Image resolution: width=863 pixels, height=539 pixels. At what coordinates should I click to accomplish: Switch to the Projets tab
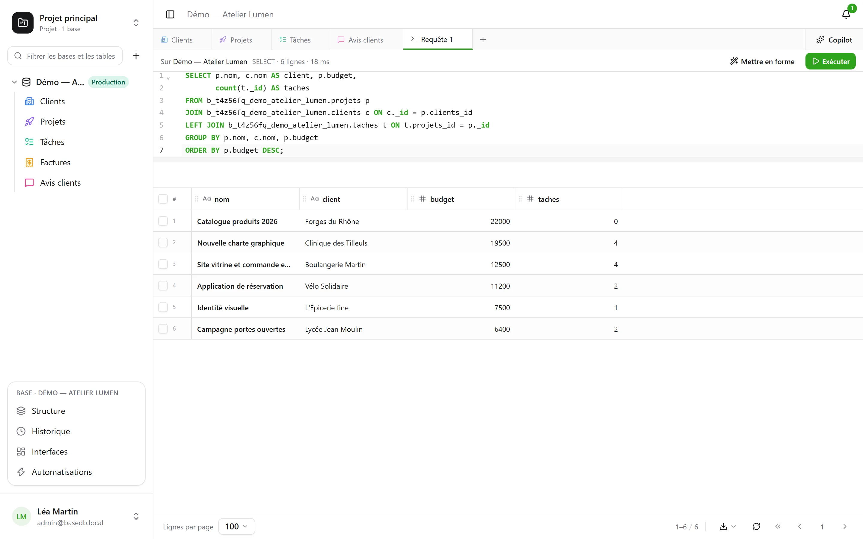tap(242, 40)
